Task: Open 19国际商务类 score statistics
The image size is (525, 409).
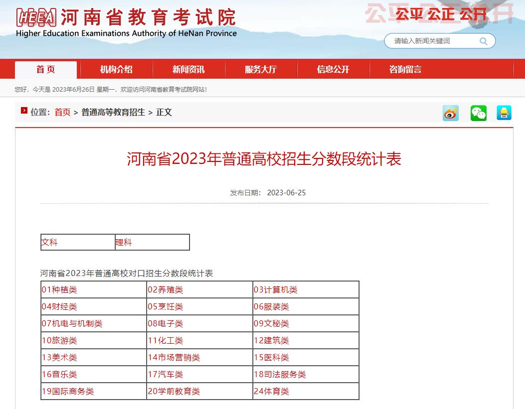Action: [x=68, y=391]
